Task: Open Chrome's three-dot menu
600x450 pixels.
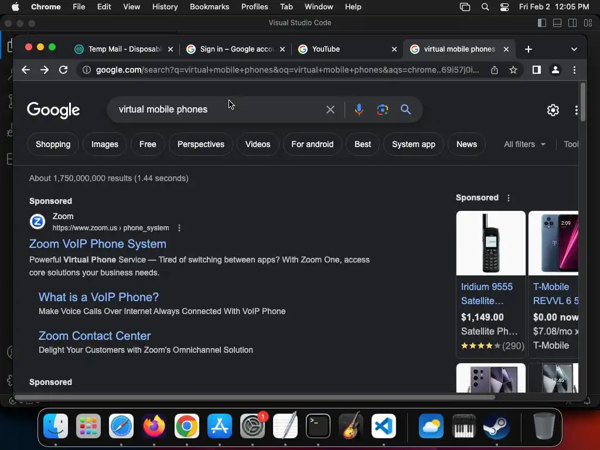Action: coord(574,70)
